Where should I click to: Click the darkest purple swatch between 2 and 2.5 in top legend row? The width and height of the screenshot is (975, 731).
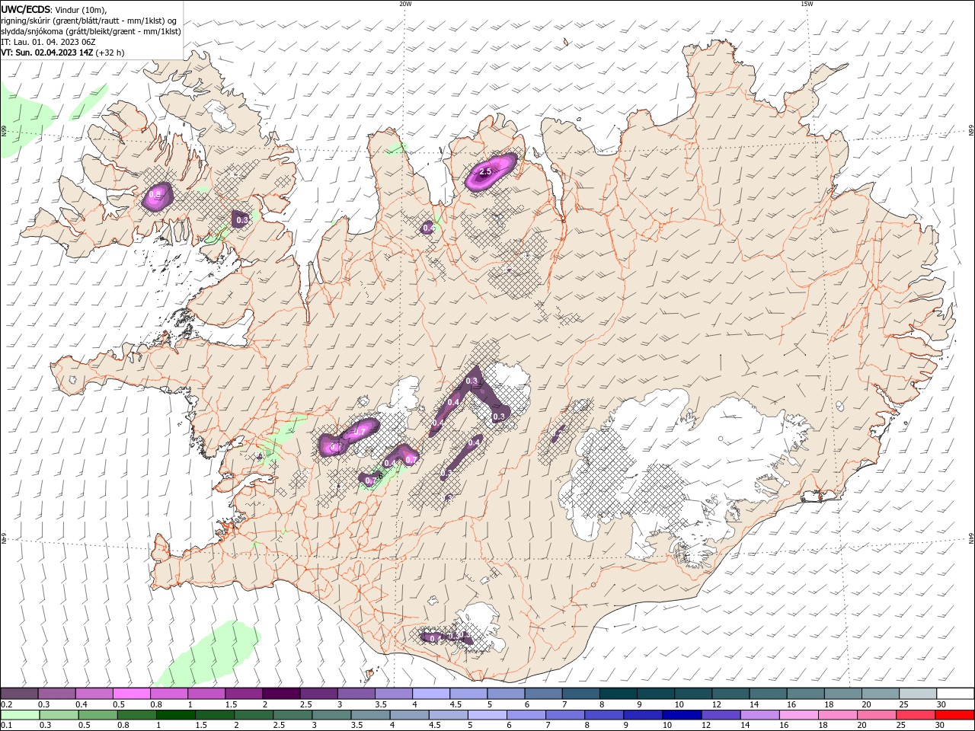(x=281, y=693)
